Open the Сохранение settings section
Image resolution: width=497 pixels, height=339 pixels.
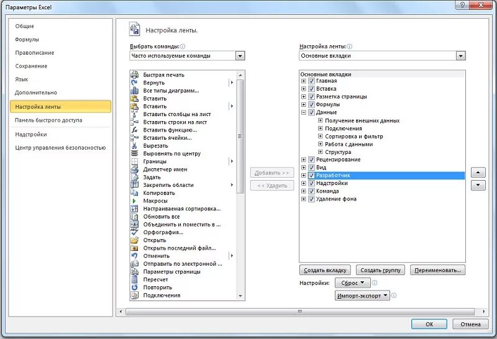tap(60, 66)
